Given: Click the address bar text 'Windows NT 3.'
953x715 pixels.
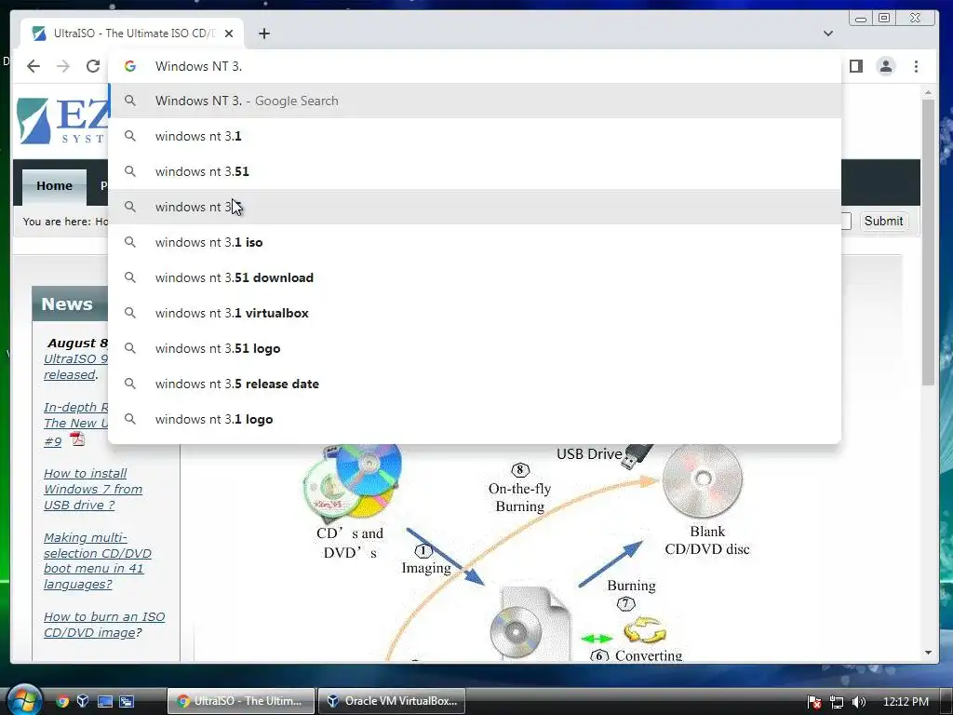Looking at the screenshot, I should 198,66.
